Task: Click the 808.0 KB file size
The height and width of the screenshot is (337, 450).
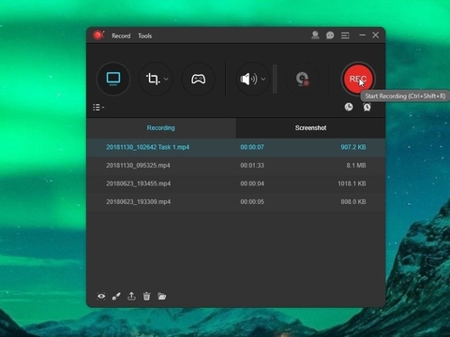Action: (x=353, y=202)
